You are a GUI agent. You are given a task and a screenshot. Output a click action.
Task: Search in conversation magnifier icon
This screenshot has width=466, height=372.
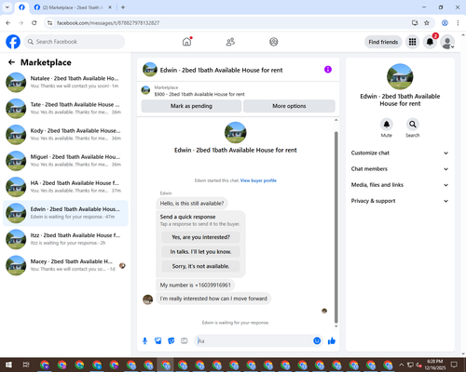pos(413,125)
